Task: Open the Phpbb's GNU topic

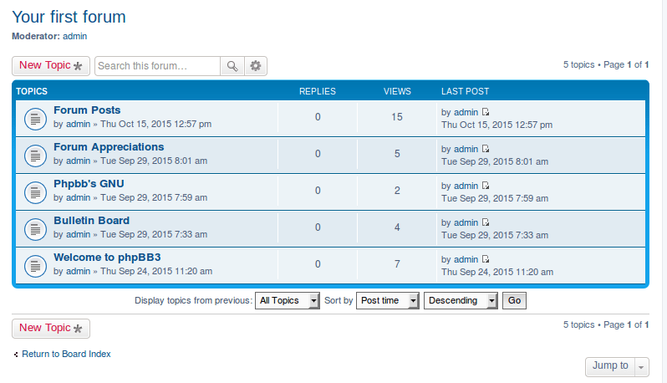Action: coord(89,184)
